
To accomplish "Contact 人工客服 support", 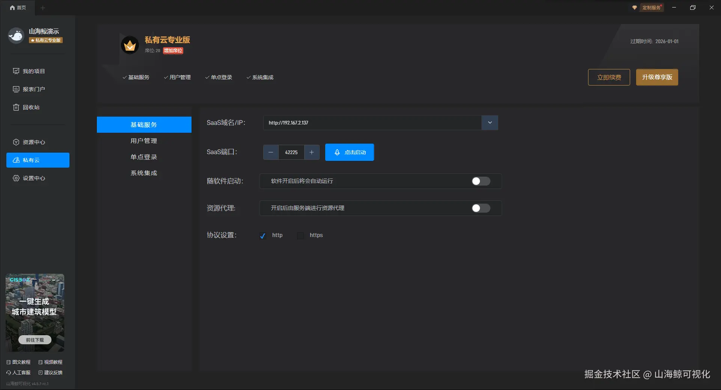I will pyautogui.click(x=18, y=373).
